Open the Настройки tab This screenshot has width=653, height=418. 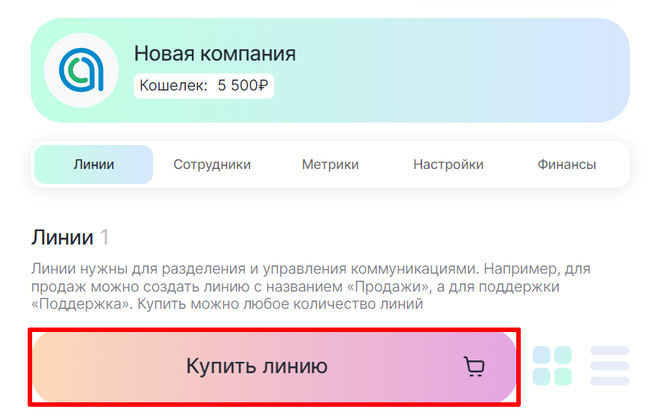[x=448, y=165]
